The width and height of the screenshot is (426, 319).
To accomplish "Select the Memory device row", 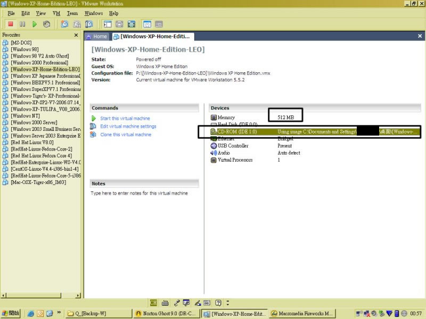I will coord(315,117).
